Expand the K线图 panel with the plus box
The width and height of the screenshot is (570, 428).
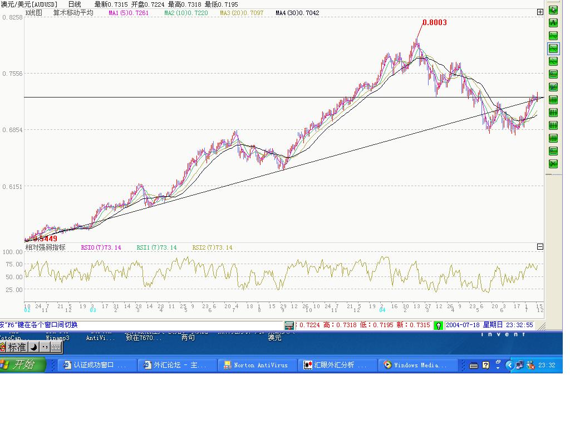coord(540,12)
